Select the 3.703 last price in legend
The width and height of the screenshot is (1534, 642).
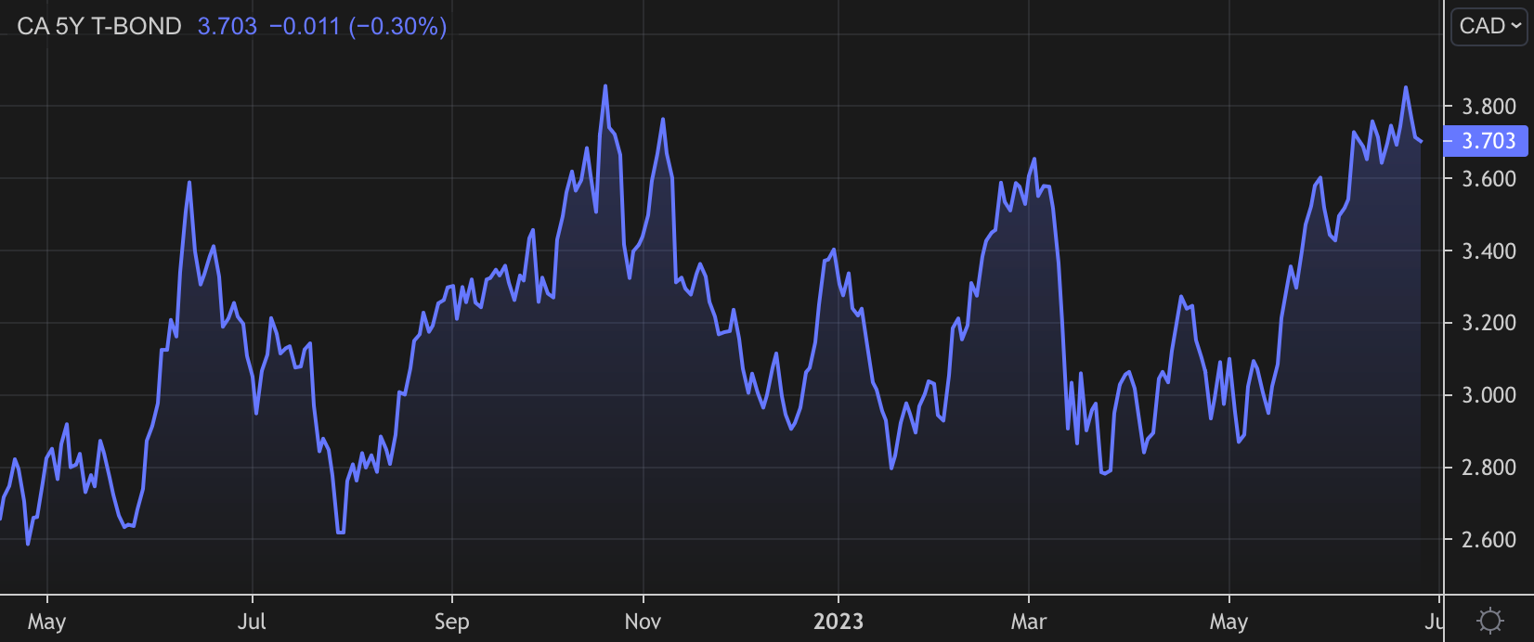click(227, 26)
